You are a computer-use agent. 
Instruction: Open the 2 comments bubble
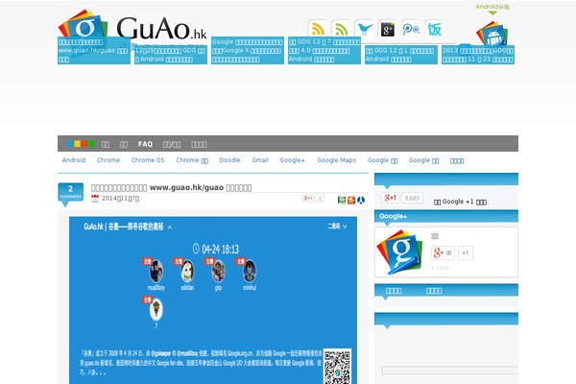[x=70, y=193]
